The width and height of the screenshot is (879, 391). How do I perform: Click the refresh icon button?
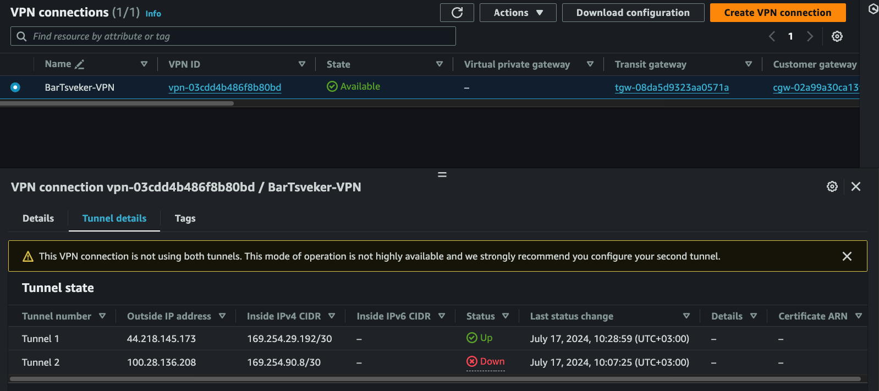click(x=457, y=13)
